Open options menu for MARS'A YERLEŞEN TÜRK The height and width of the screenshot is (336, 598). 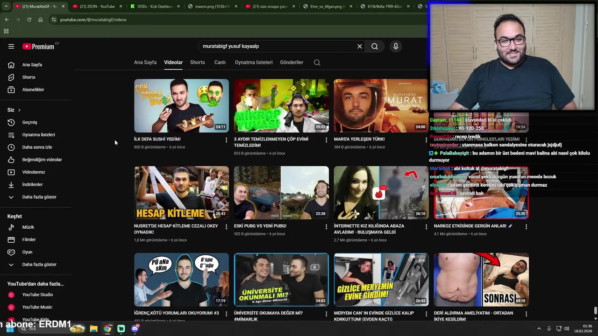pos(426,140)
